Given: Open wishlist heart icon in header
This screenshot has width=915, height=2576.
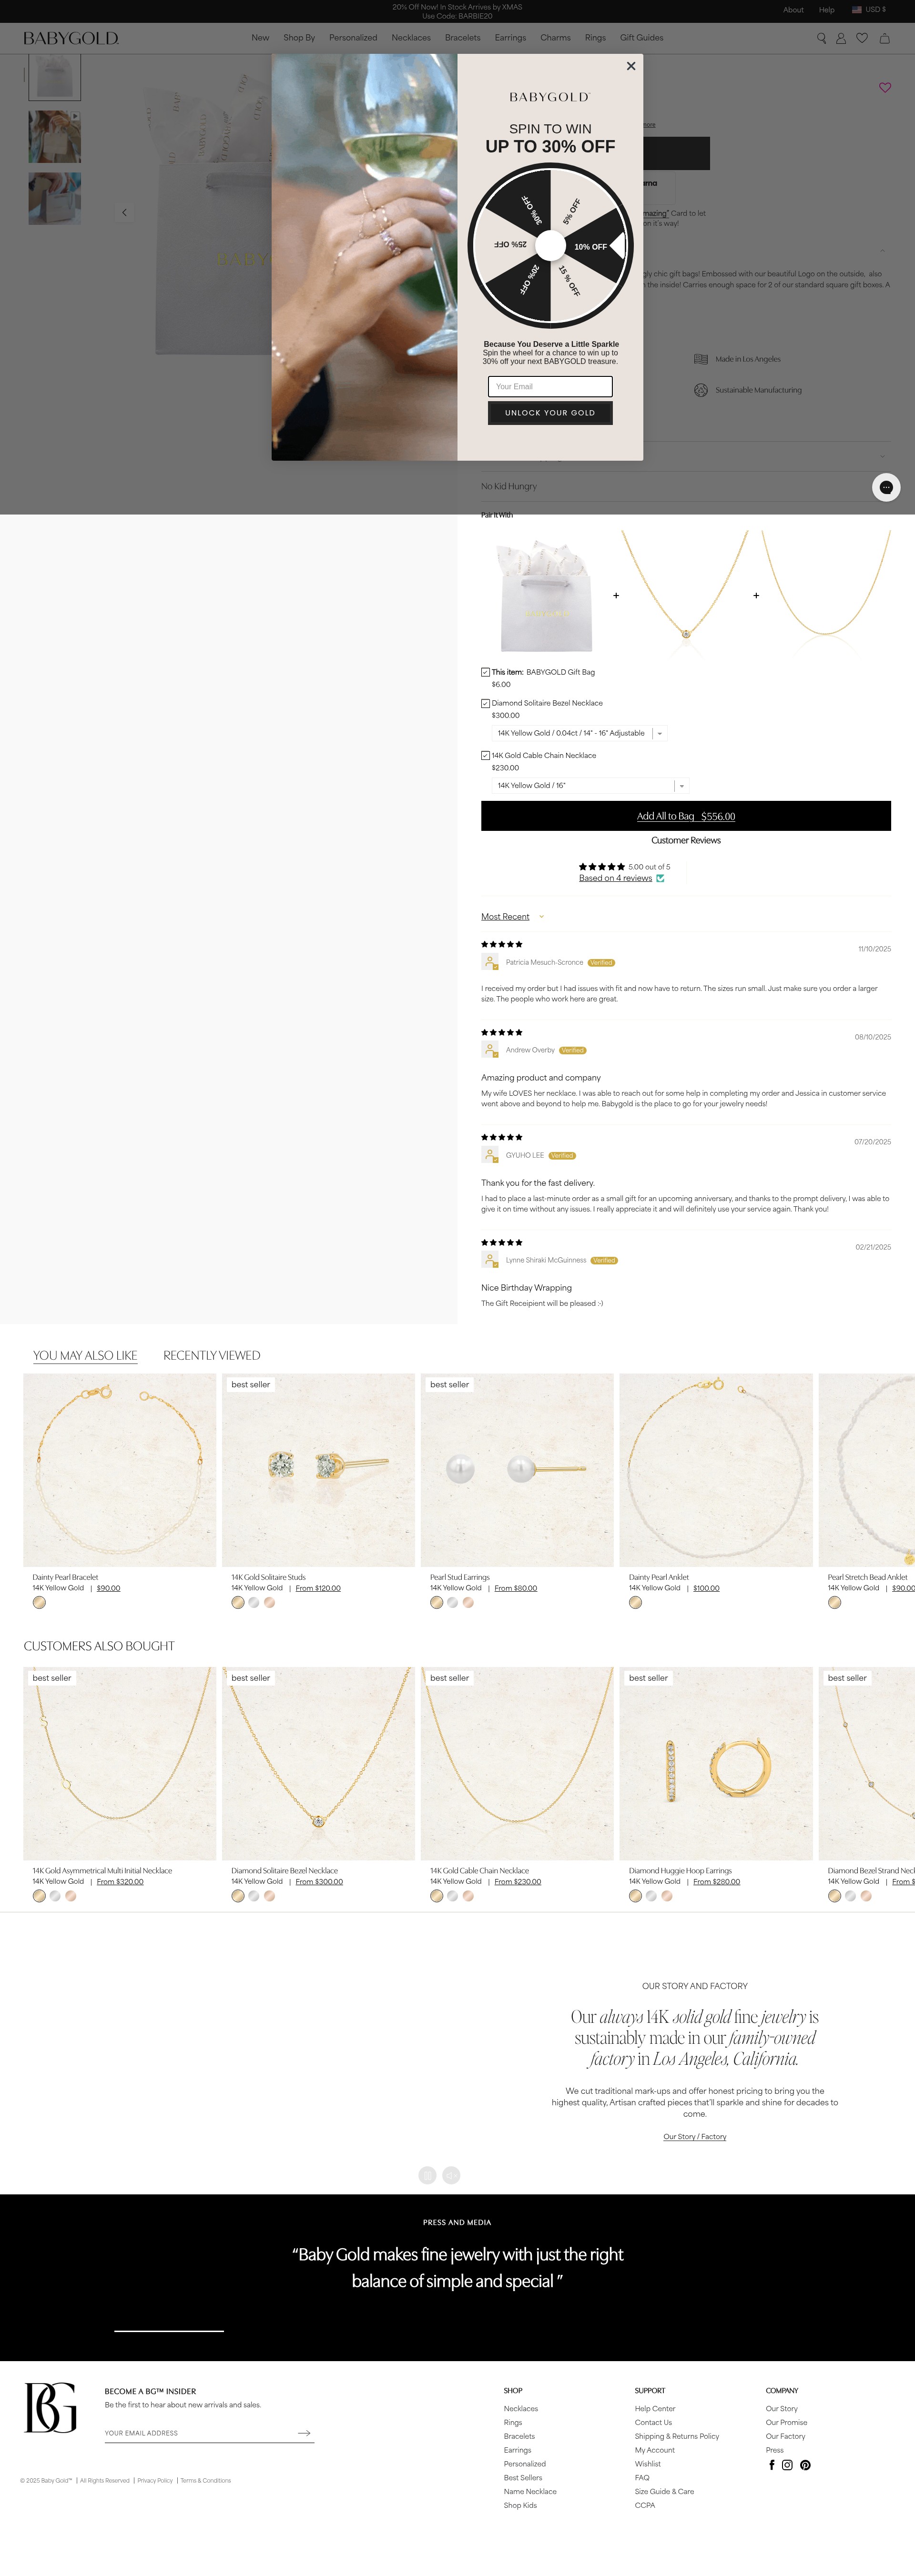Looking at the screenshot, I should pyautogui.click(x=862, y=38).
